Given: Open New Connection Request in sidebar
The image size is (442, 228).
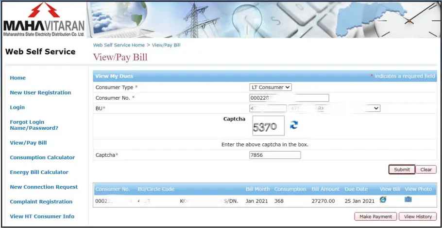Looking at the screenshot, I should [x=44, y=187].
